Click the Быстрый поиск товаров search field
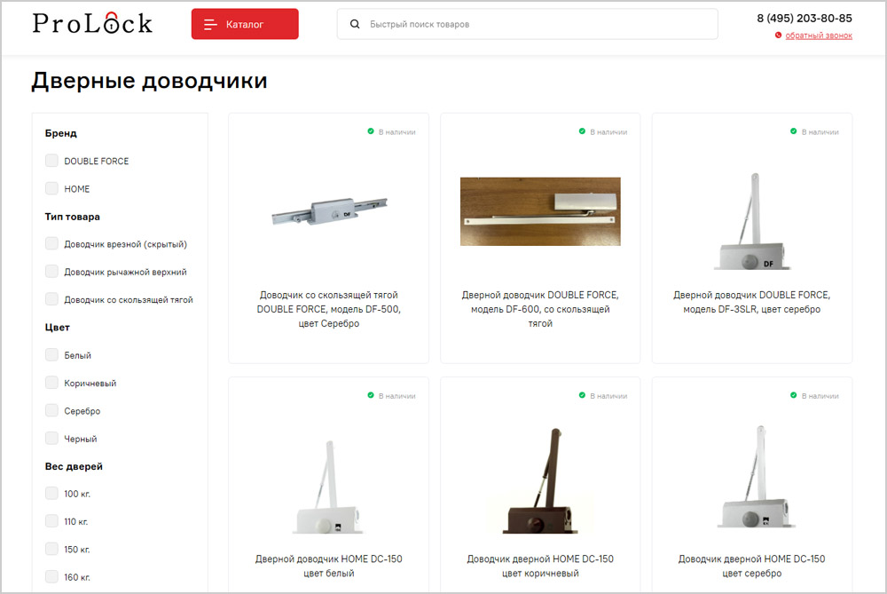The height and width of the screenshot is (594, 887). point(532,25)
